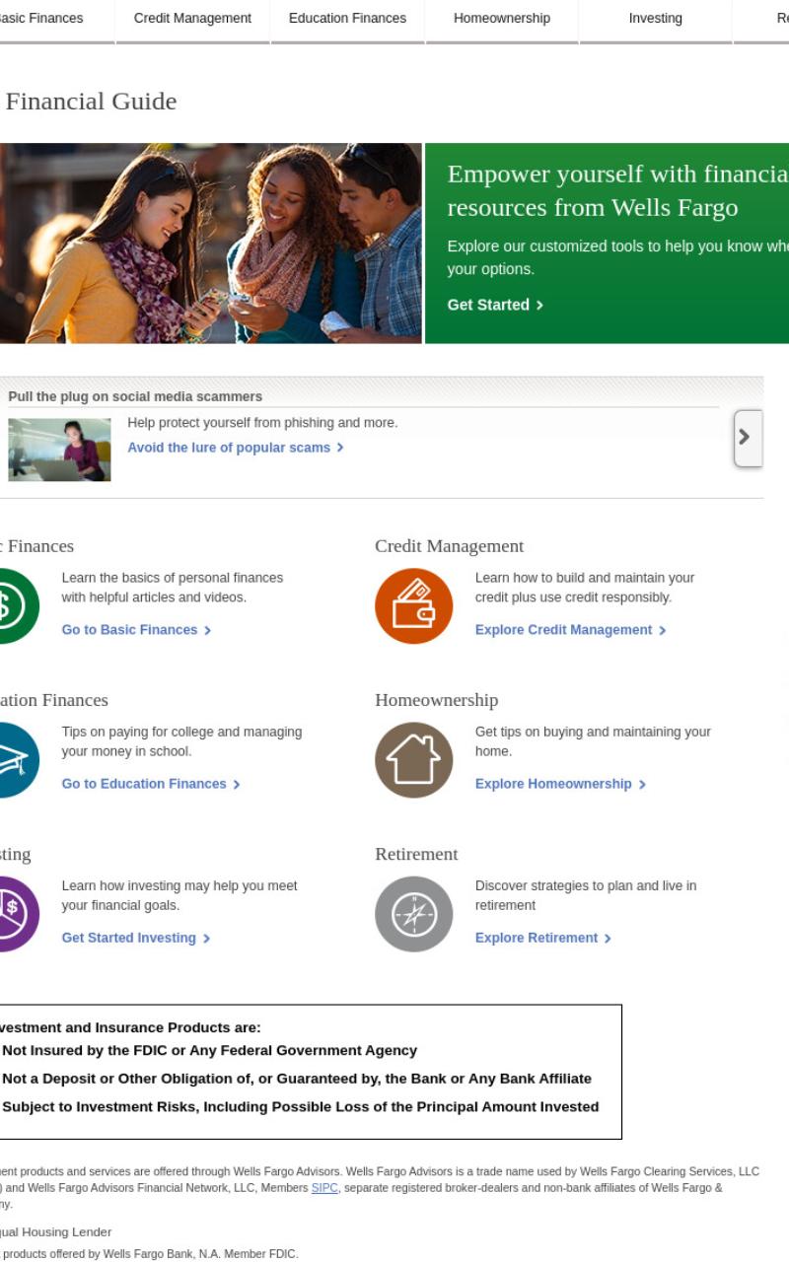Click Explore Credit Management link
Image resolution: width=789 pixels, height=1262 pixels.
(x=570, y=630)
